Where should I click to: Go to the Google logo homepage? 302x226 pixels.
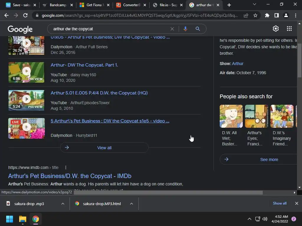coord(20,29)
